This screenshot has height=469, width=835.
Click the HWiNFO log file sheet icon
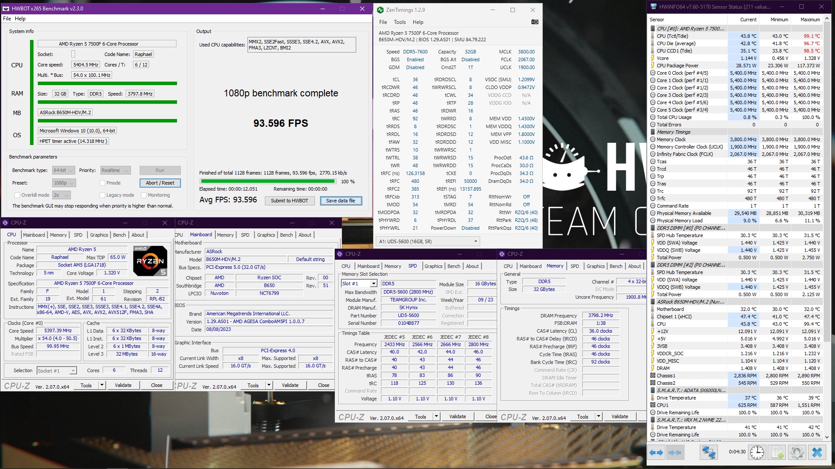click(x=778, y=452)
